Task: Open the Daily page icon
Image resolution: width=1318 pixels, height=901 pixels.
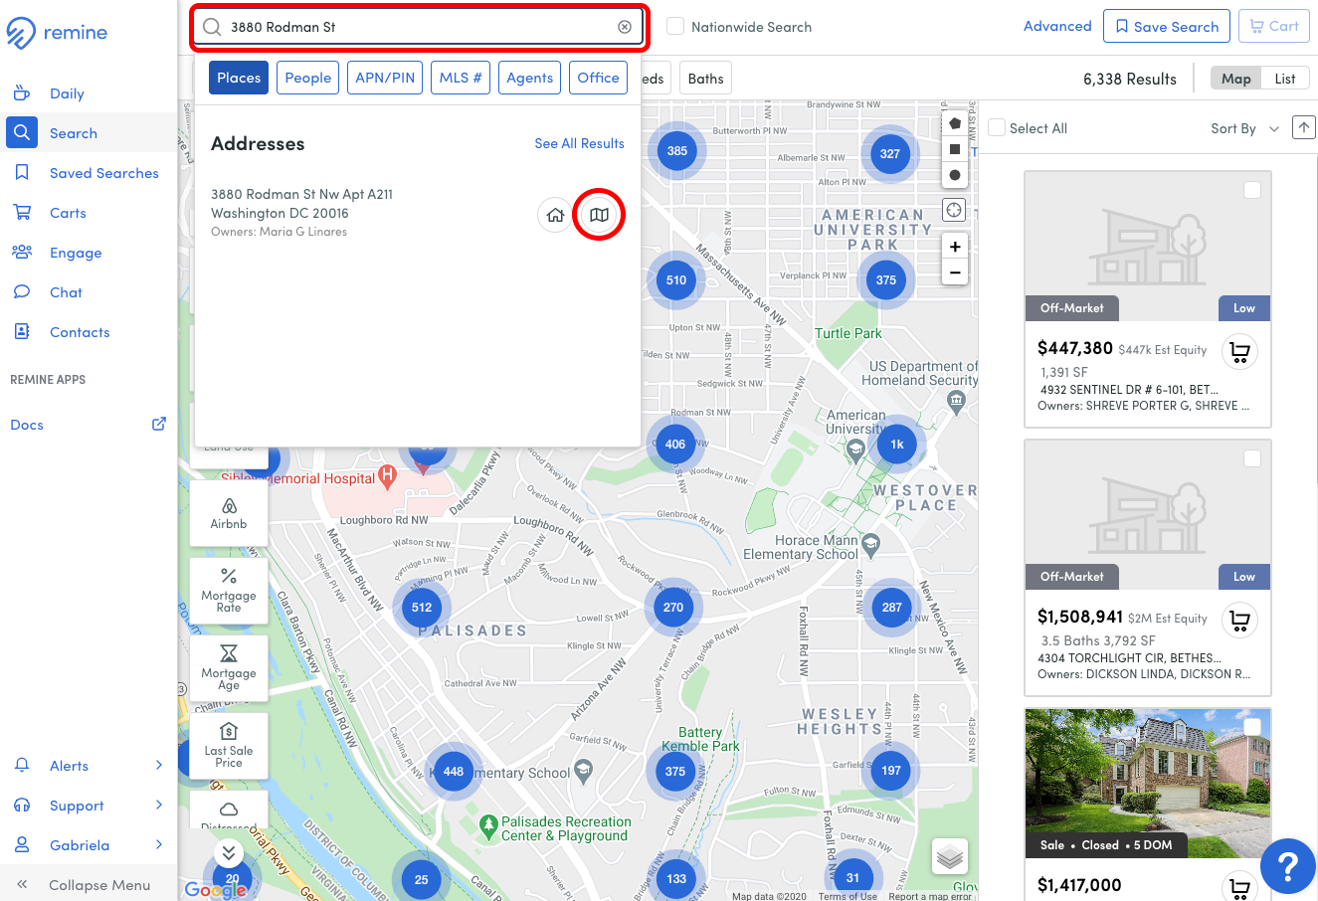Action: tap(22, 93)
